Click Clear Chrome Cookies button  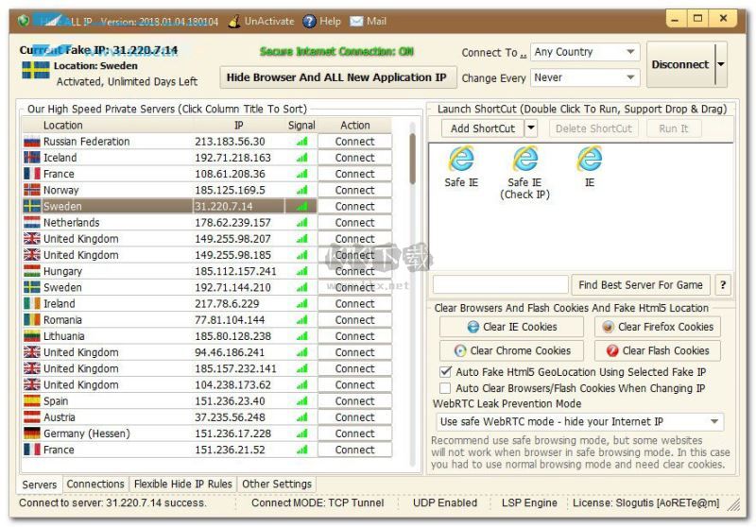click(x=511, y=350)
